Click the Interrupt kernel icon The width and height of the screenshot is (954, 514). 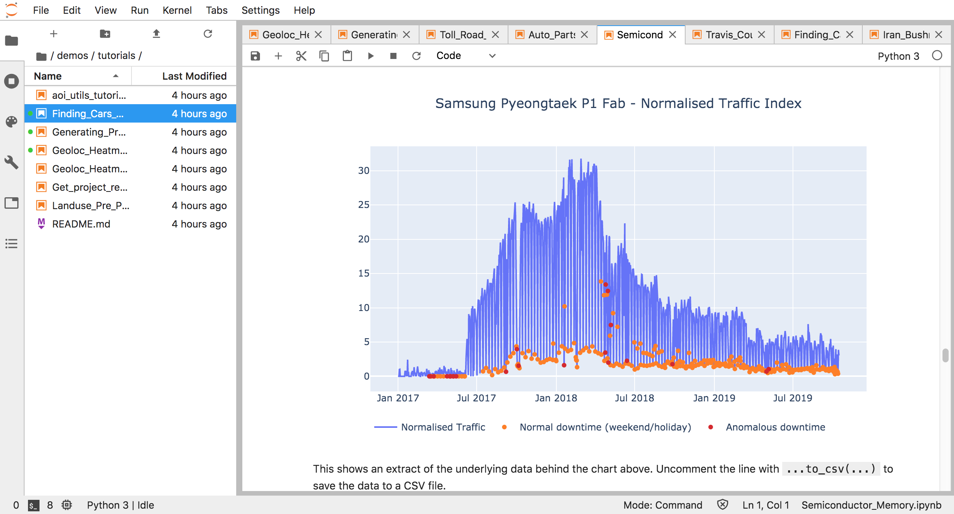pos(392,56)
